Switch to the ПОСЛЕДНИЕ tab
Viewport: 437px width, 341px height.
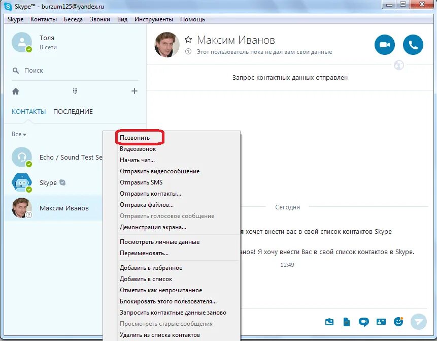pos(73,112)
